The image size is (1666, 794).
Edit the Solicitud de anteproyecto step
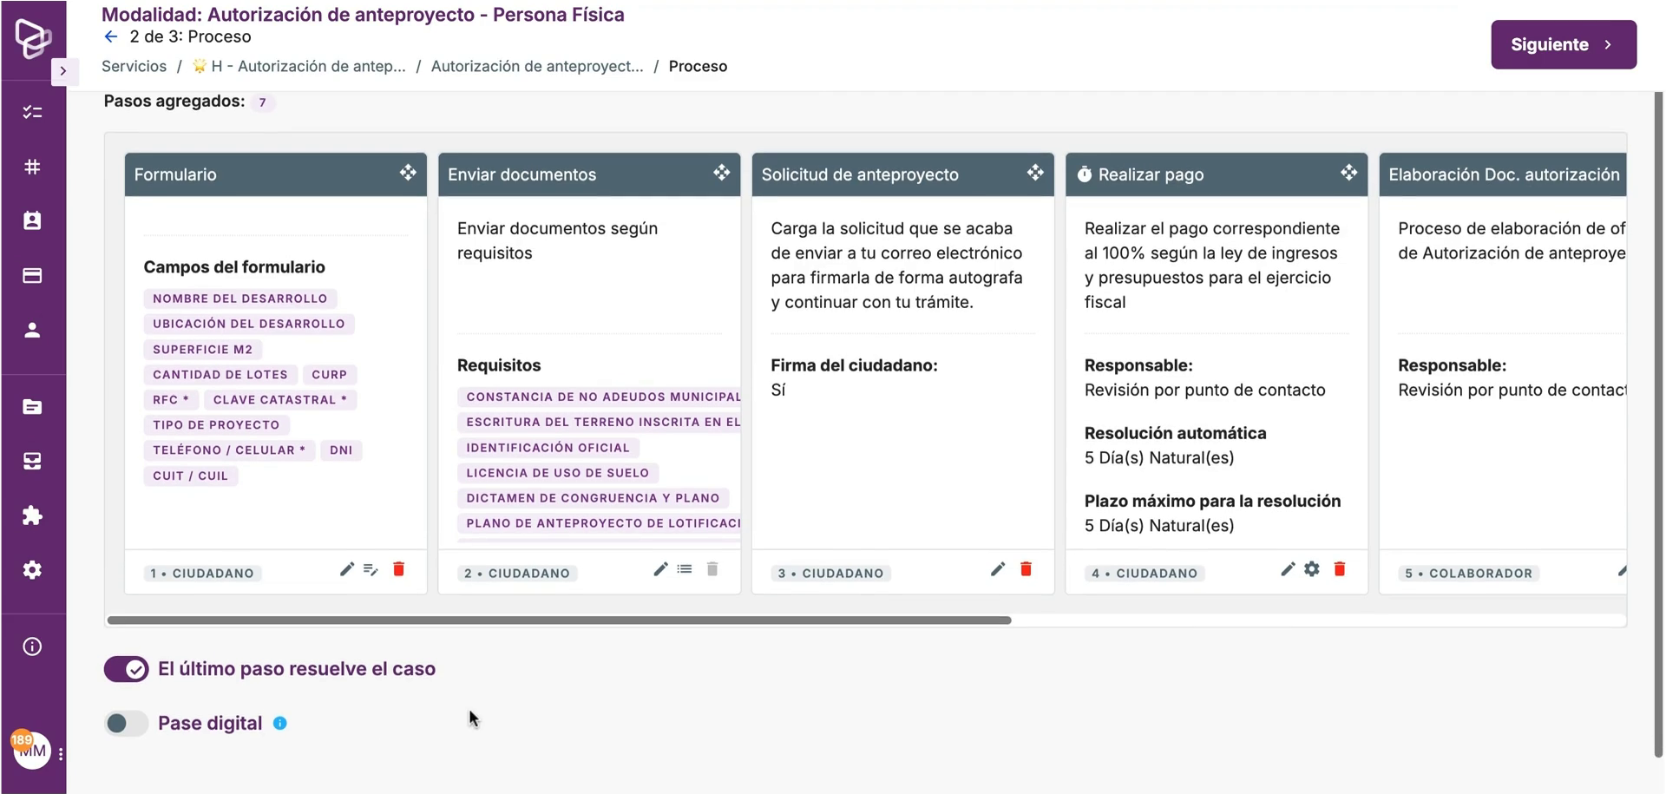coord(998,569)
